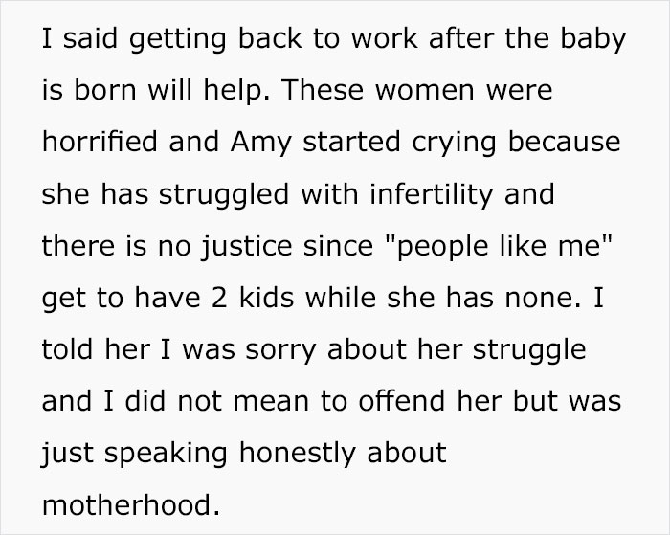Select the phrase "These women"

tap(378, 90)
